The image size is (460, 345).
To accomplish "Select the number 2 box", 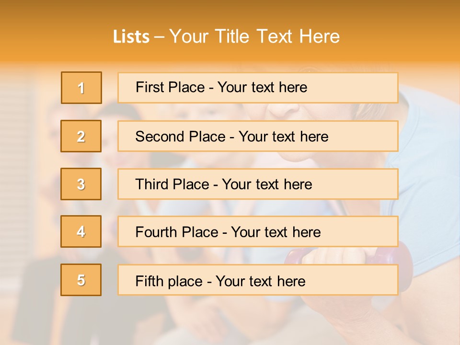I will tap(81, 136).
